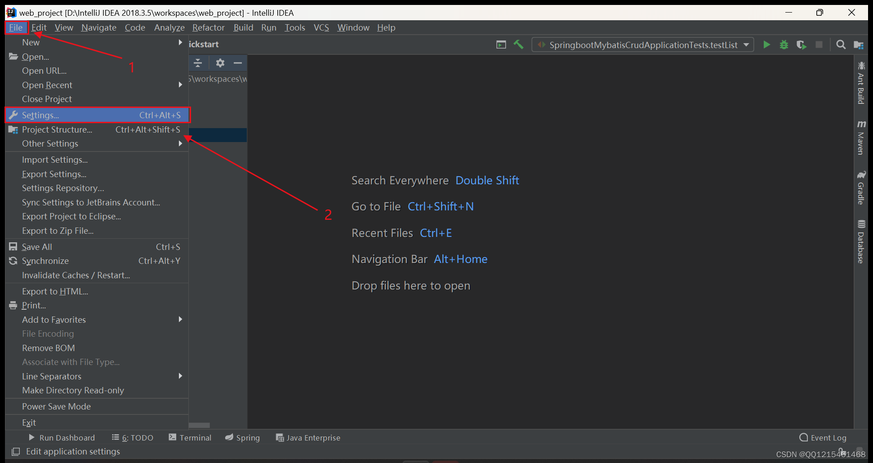Open the Terminal tool window
This screenshot has width=873, height=463.
190,437
